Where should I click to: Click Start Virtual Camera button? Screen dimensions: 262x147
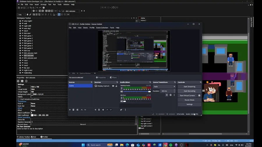tap(187, 96)
